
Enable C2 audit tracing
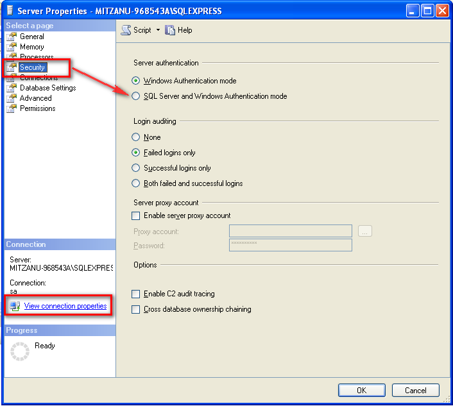[x=136, y=294]
